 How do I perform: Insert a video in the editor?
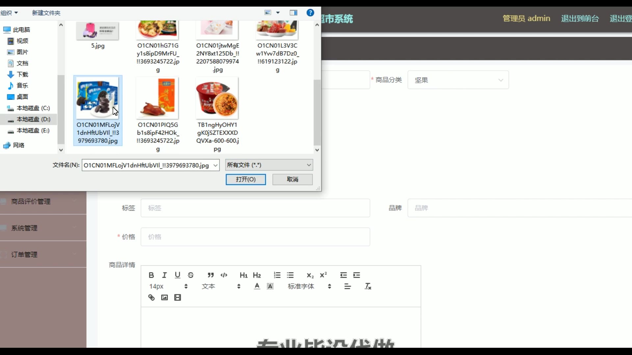[x=177, y=297]
